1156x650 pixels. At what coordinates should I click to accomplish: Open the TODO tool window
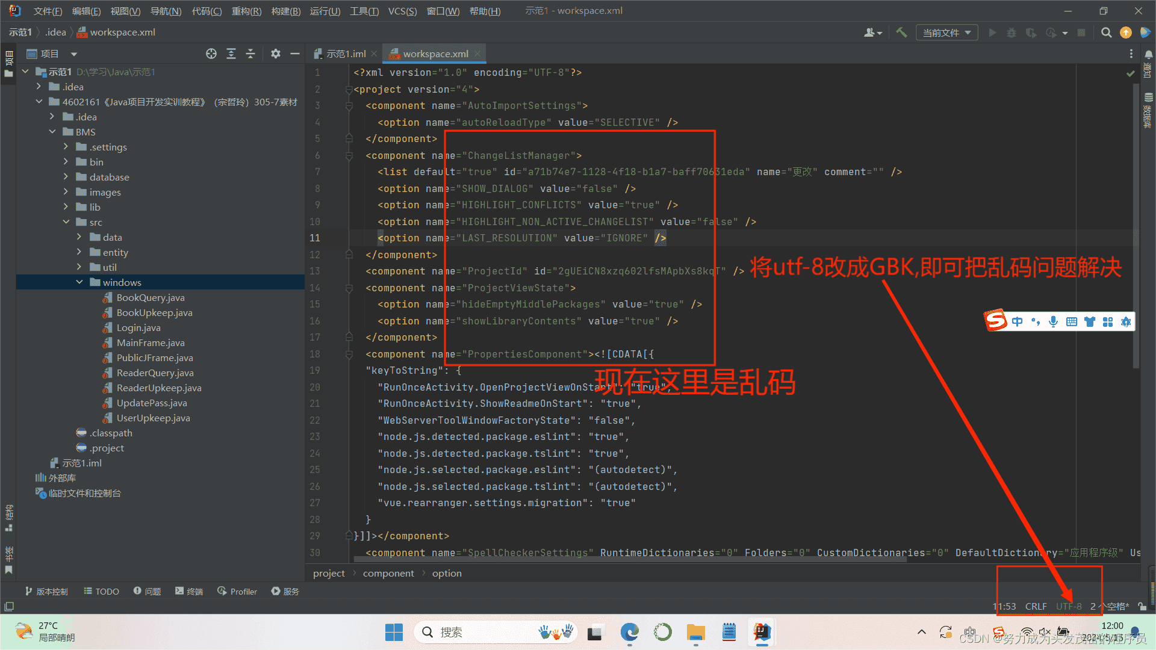coord(101,591)
